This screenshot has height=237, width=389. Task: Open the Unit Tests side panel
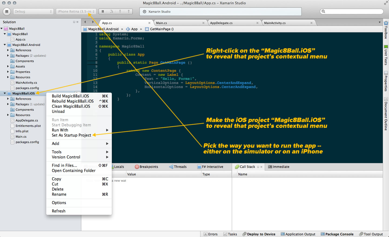coord(386,55)
